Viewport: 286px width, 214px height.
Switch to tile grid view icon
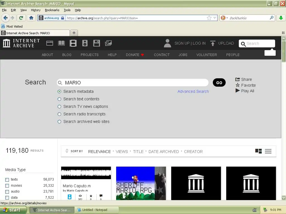point(258,151)
